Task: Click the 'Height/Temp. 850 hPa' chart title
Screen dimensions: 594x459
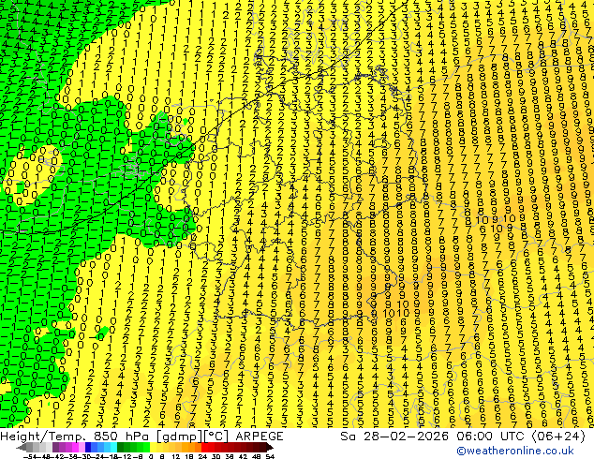Action: pos(76,437)
